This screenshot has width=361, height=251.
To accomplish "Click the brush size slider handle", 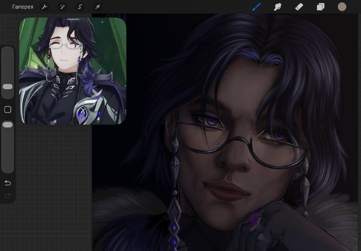I will tap(8, 87).
